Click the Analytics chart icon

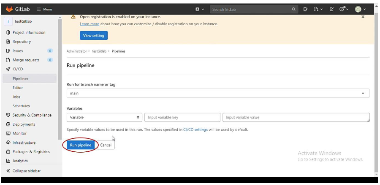[8, 161]
